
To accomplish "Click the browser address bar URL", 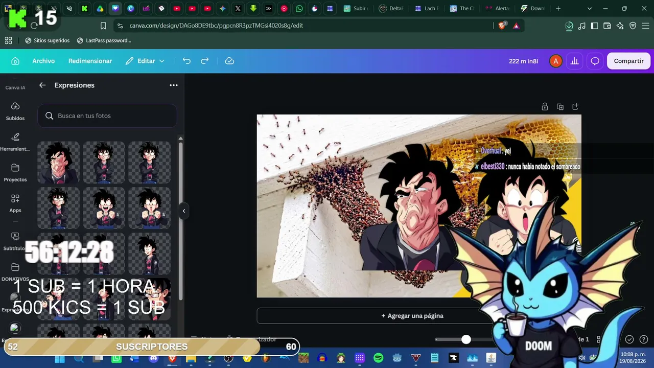I will 216,26.
